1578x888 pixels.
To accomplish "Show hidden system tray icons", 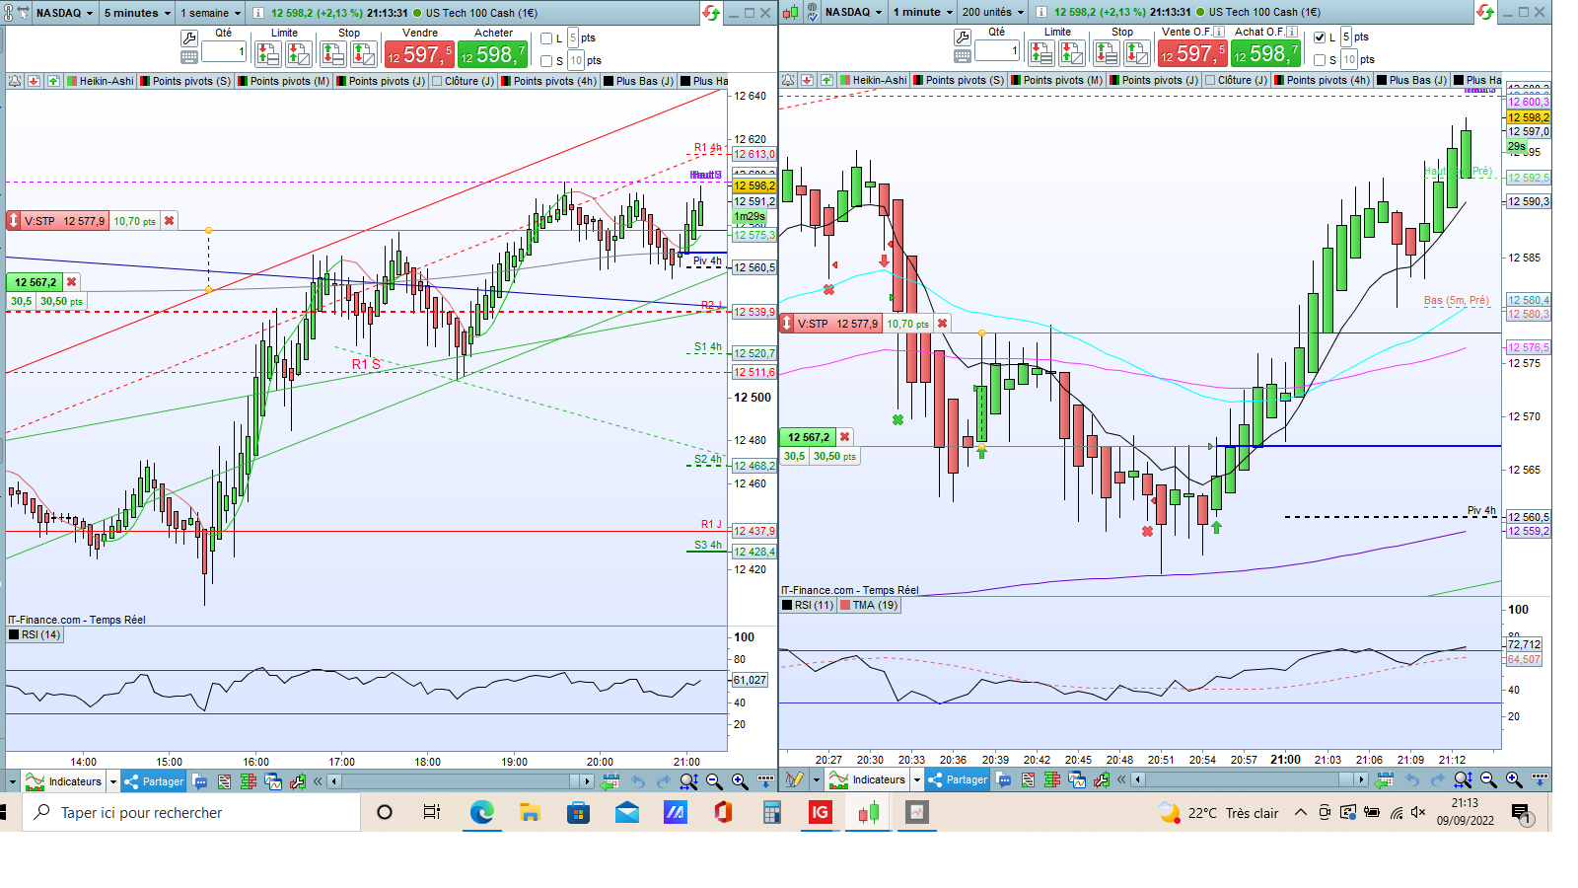I will 1301,812.
